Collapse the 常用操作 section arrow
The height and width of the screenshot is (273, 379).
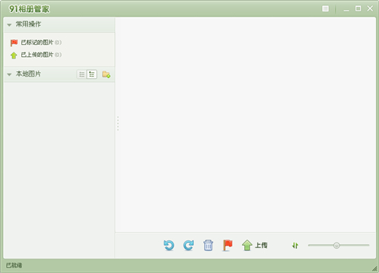click(x=9, y=25)
